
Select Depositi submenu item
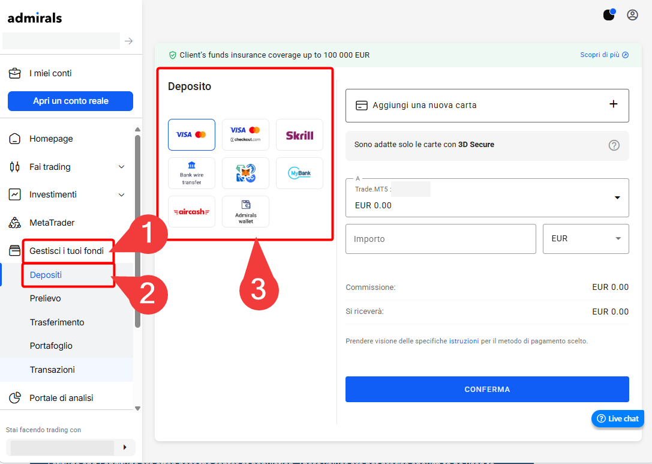pyautogui.click(x=46, y=275)
